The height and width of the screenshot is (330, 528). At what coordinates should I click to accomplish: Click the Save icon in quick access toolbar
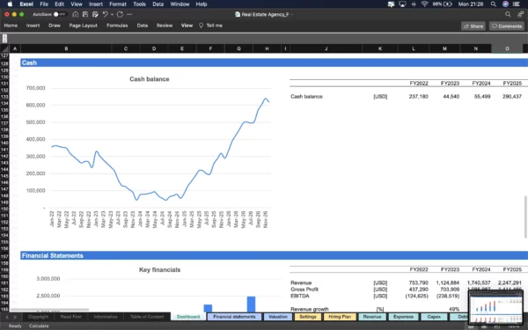pos(85,14)
